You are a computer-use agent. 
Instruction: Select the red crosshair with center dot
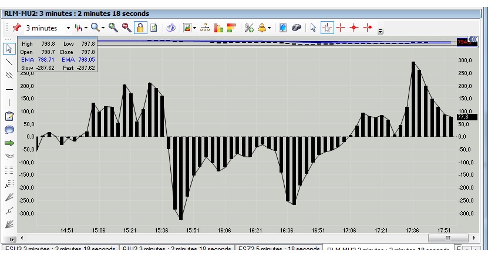pos(354,28)
